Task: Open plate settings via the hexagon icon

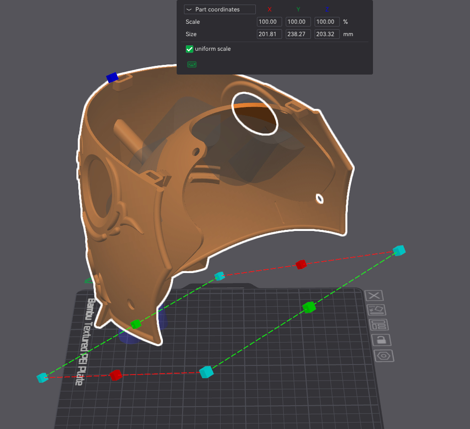Action: [384, 355]
